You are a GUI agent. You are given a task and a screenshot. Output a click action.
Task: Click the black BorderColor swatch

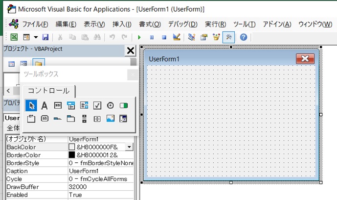(71, 155)
